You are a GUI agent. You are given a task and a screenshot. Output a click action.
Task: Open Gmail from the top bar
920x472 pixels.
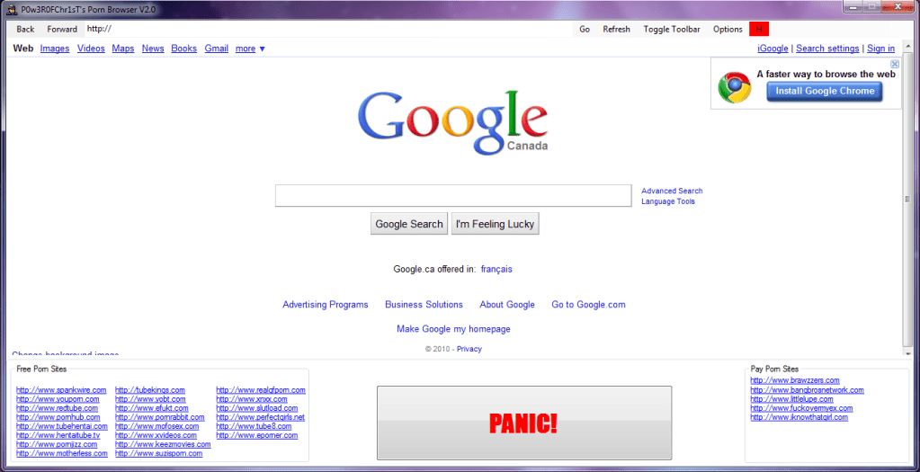click(x=216, y=49)
